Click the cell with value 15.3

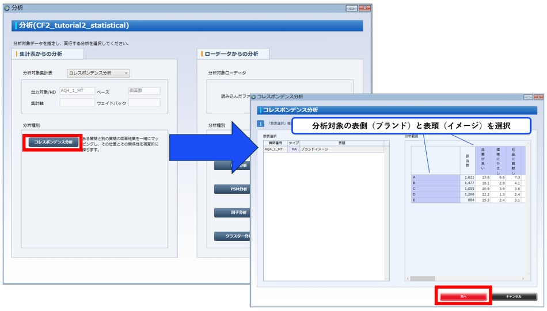483,200
